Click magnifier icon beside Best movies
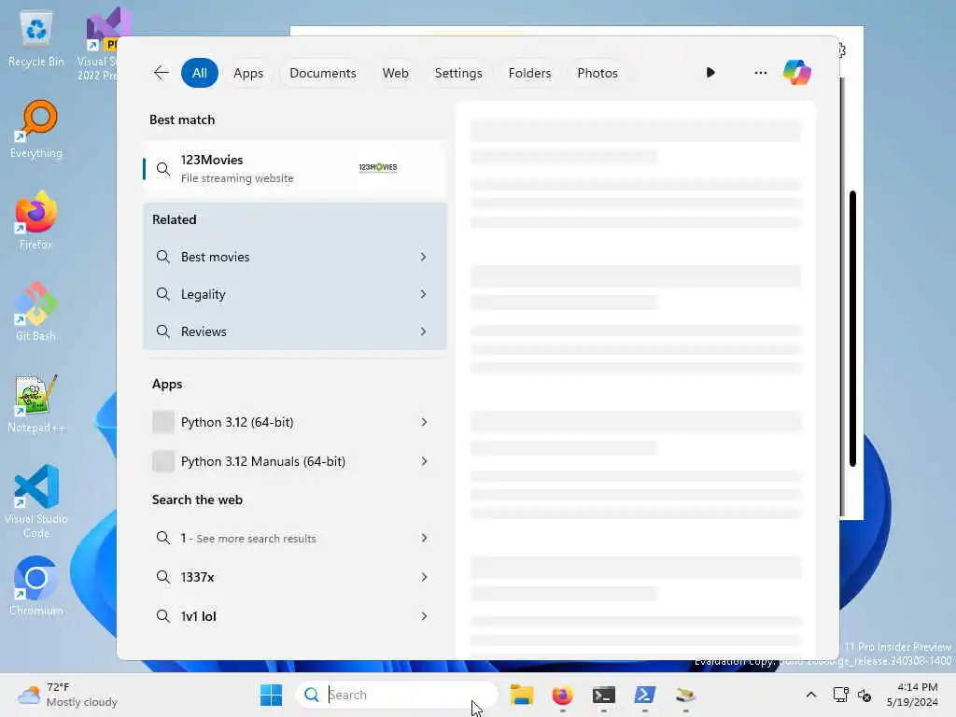This screenshot has height=717, width=956. (162, 257)
